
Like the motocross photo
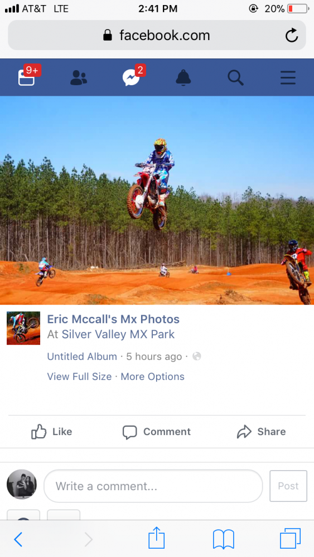(51, 432)
